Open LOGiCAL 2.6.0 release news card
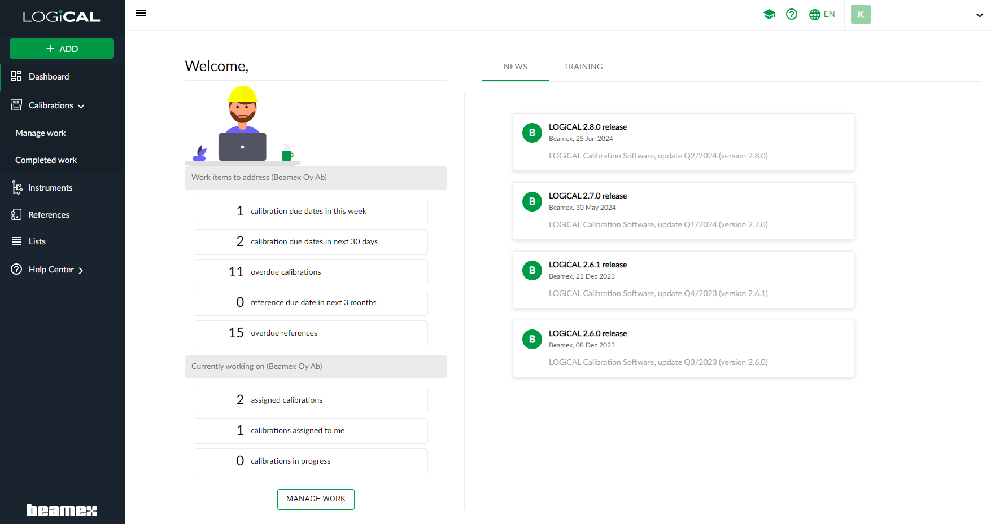 pos(683,349)
